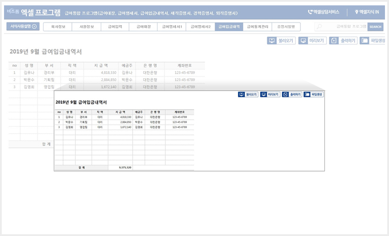Open the 급여입력 tab
This screenshot has height=236, width=389.
click(x=115, y=27)
